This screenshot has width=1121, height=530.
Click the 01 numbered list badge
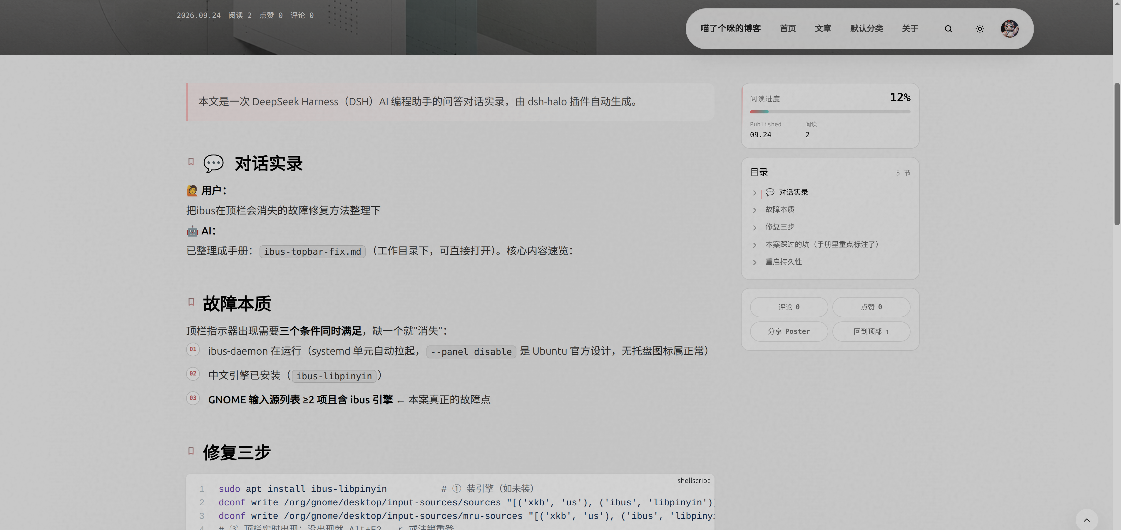coord(193,349)
